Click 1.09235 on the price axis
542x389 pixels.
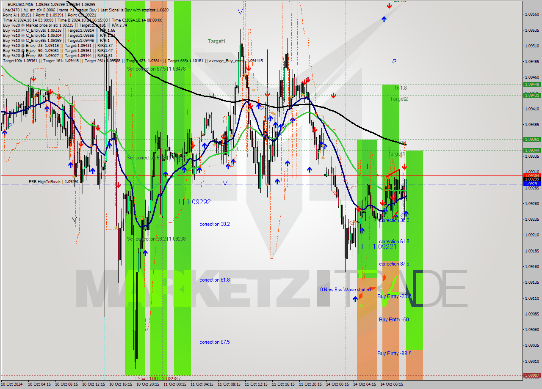click(532, 219)
